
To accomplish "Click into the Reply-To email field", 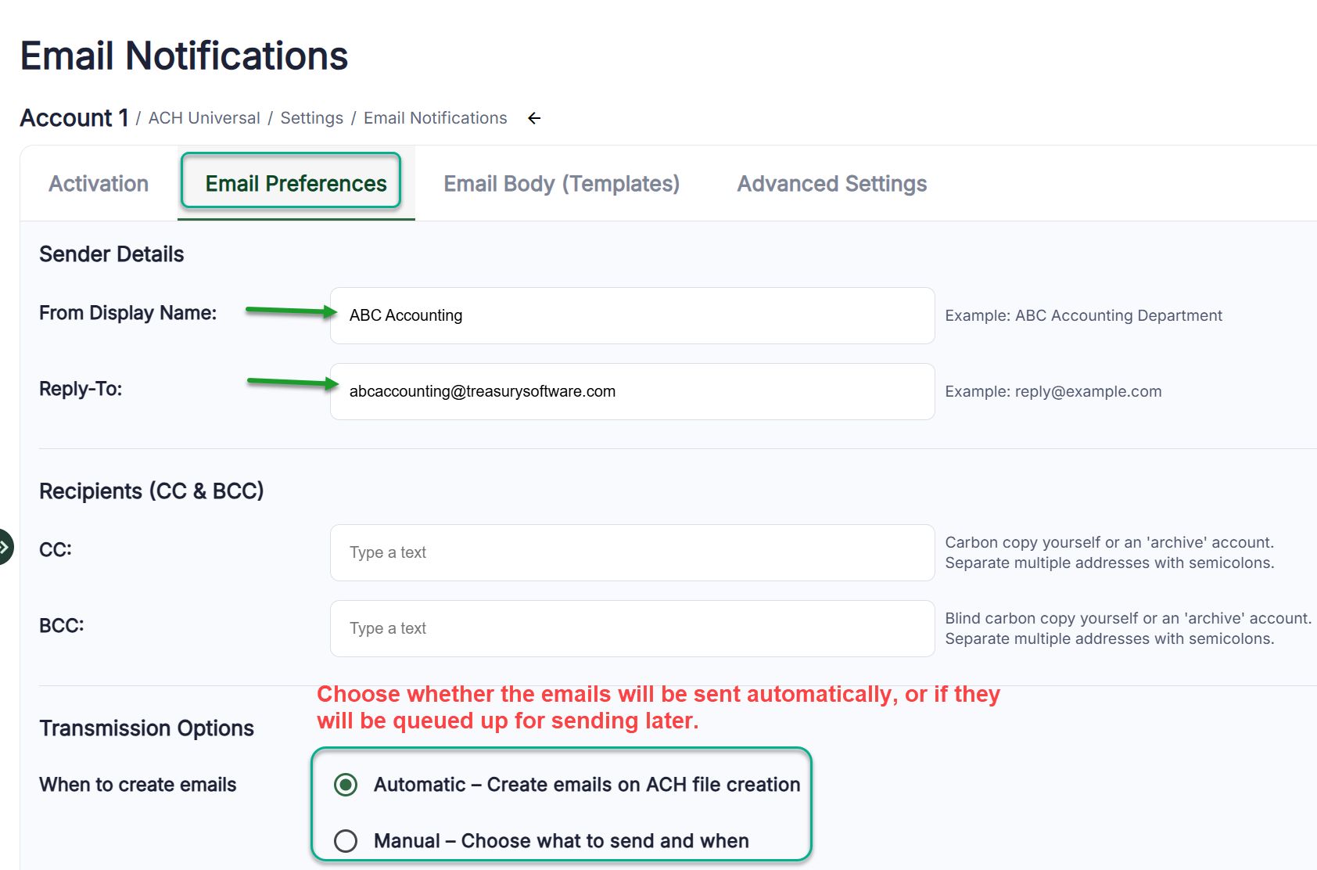I will point(632,392).
